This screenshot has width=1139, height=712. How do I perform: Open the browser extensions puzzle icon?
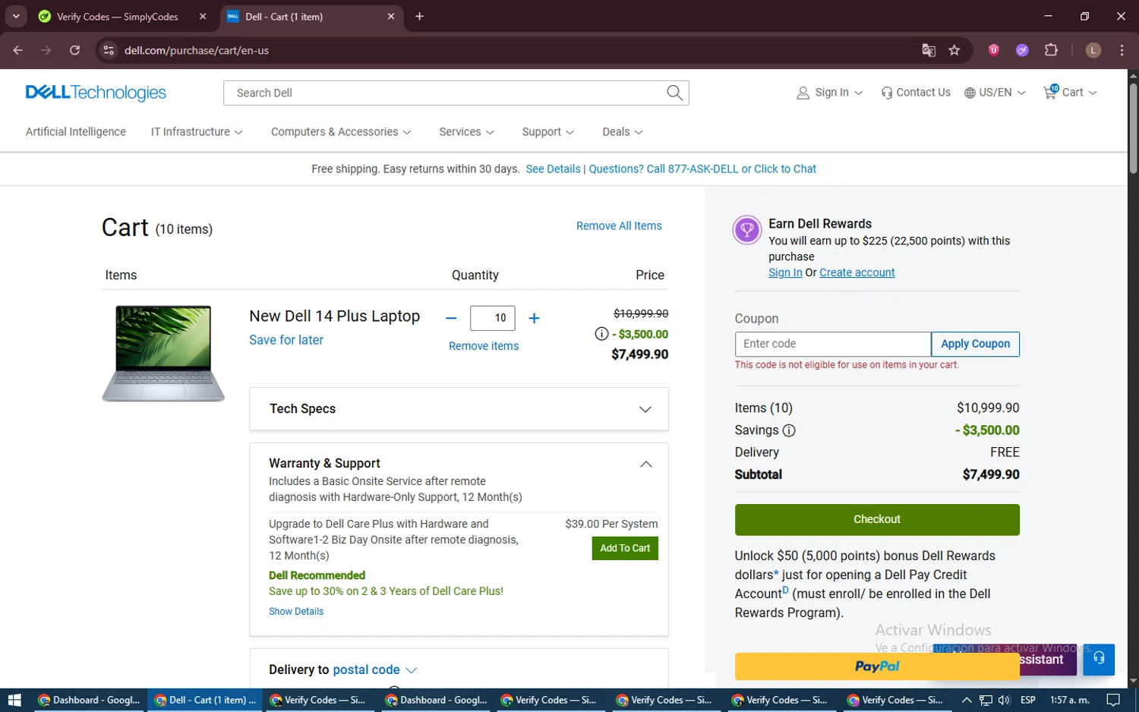tap(1051, 50)
